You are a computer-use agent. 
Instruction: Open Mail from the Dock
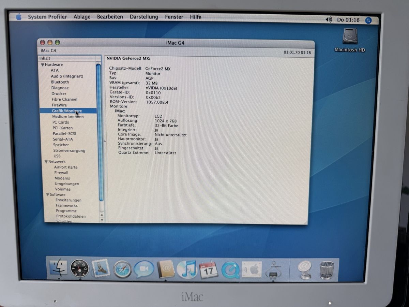101,269
